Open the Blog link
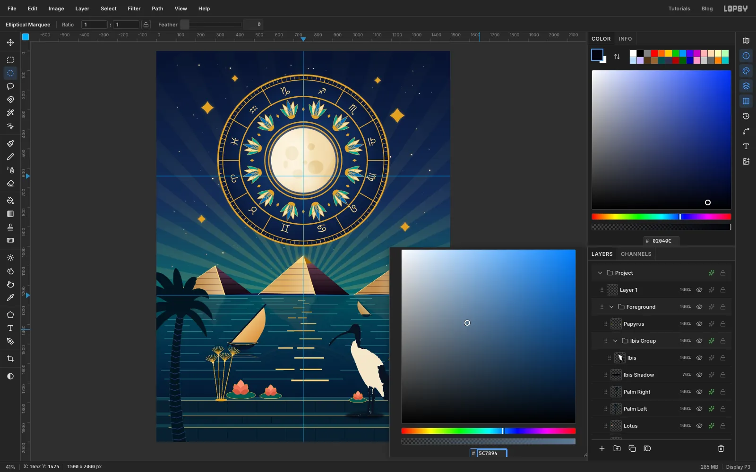Screen dimensions: 756x472 (x=707, y=8)
